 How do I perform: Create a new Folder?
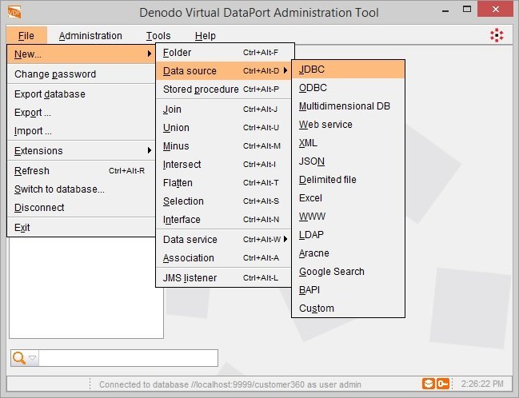click(x=225, y=52)
